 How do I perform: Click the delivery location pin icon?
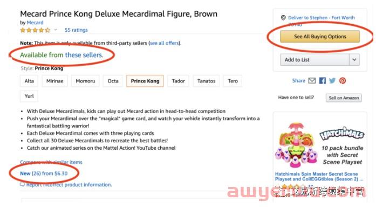click(283, 18)
